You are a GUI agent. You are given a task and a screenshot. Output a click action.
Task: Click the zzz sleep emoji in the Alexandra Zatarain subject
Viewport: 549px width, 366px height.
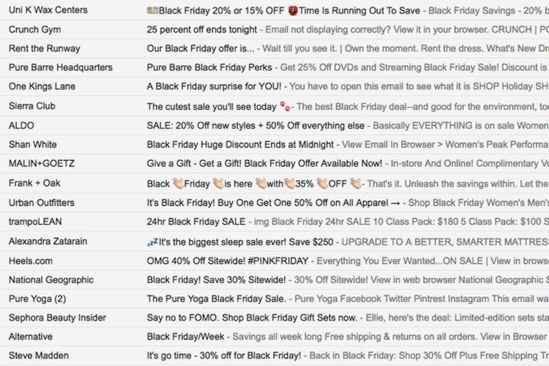pos(153,241)
